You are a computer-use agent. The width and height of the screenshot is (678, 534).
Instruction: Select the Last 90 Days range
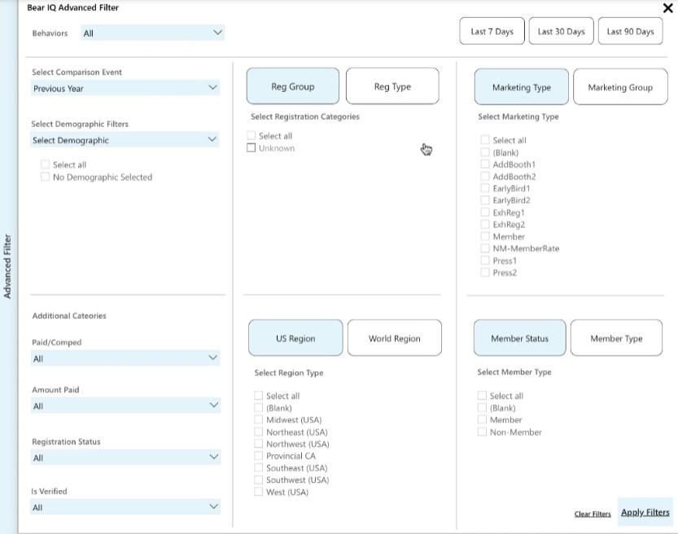click(x=630, y=32)
